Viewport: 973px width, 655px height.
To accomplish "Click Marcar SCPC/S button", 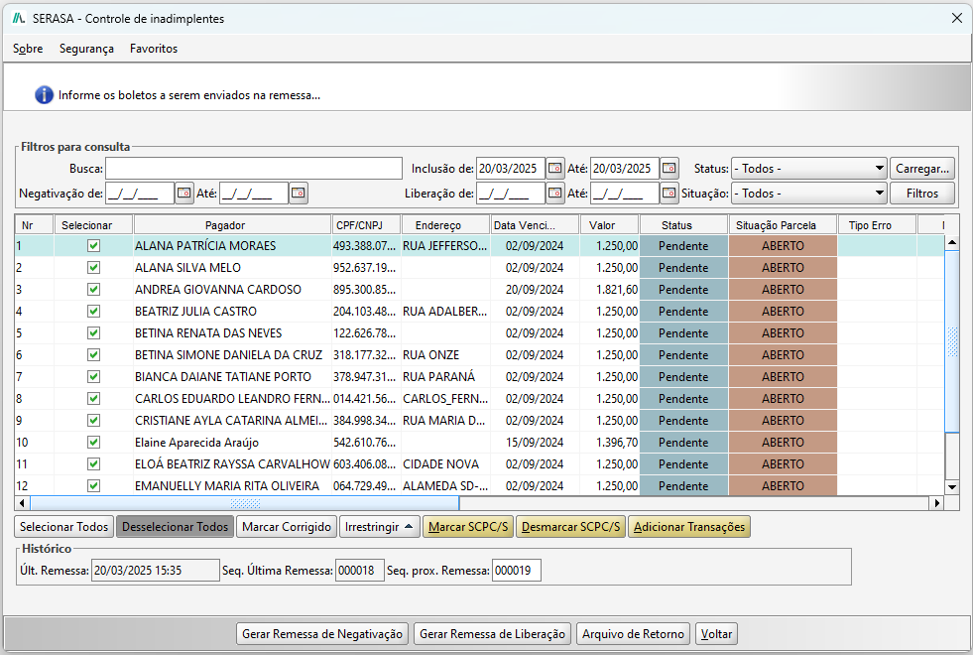I will (x=468, y=527).
